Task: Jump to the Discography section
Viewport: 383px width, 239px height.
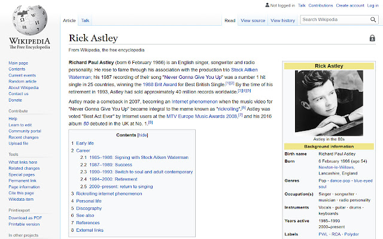Action: coord(89,208)
